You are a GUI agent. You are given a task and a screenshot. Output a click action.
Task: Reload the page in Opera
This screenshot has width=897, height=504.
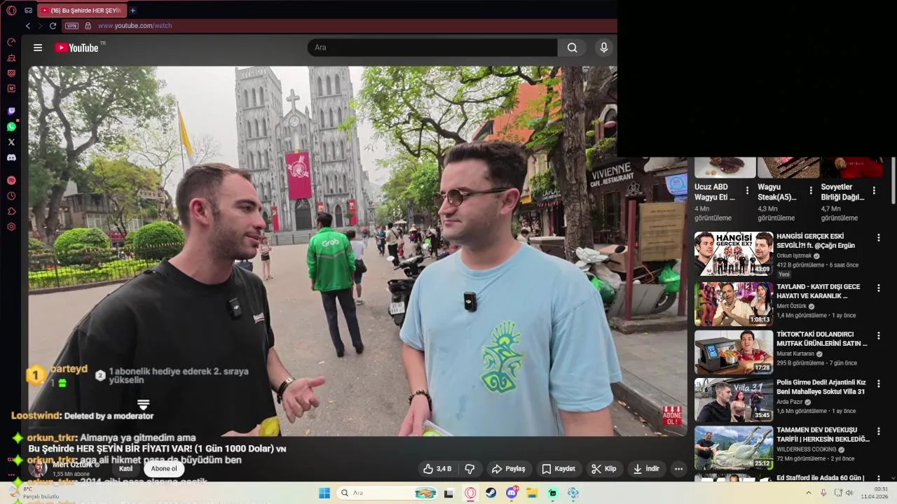(x=53, y=26)
